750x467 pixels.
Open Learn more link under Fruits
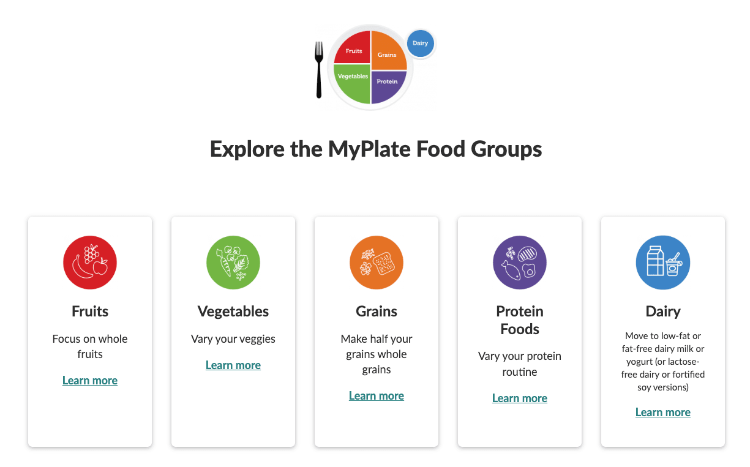coord(90,381)
